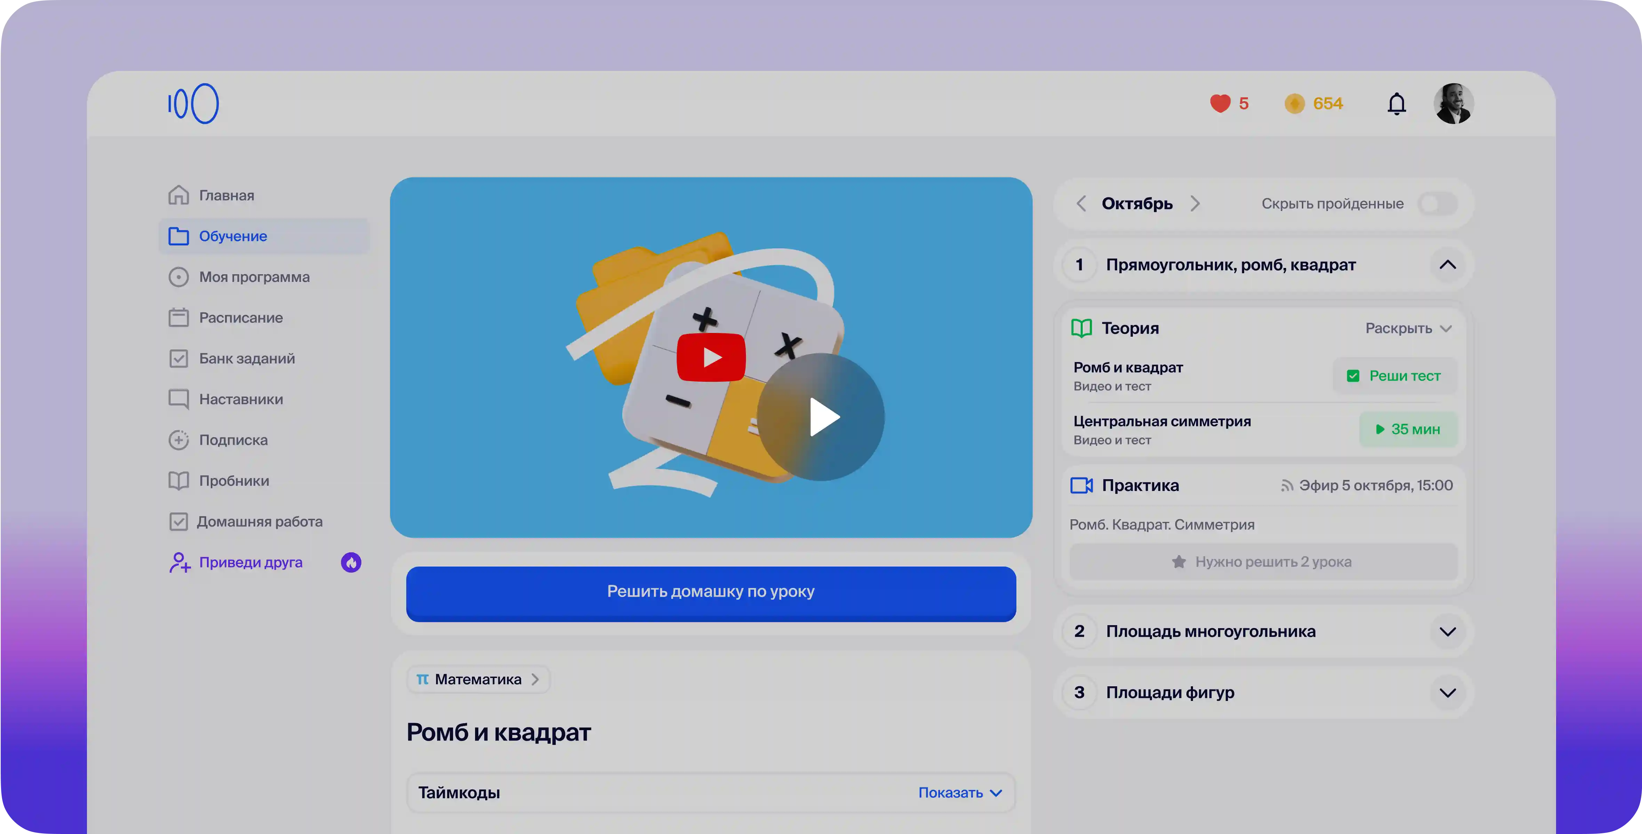The image size is (1642, 834).
Task: Collapse the Прямоугольник, ромб, квадрат section
Action: tap(1448, 265)
